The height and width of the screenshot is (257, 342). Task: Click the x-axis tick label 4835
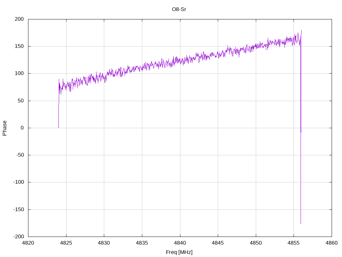click(x=142, y=243)
